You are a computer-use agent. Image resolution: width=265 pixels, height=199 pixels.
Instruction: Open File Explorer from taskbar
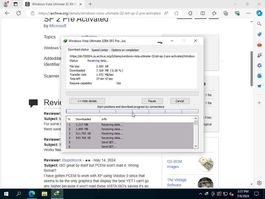click(45, 194)
